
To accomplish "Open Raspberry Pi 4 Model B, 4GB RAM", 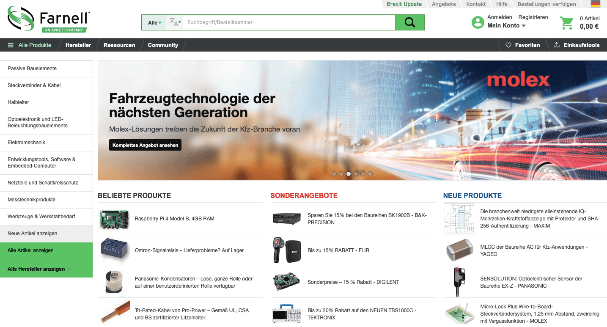I will click(x=174, y=219).
